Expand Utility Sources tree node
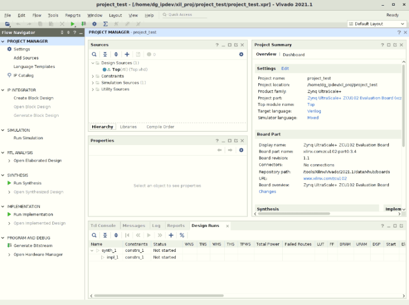This screenshot has width=409, height=305. point(93,89)
